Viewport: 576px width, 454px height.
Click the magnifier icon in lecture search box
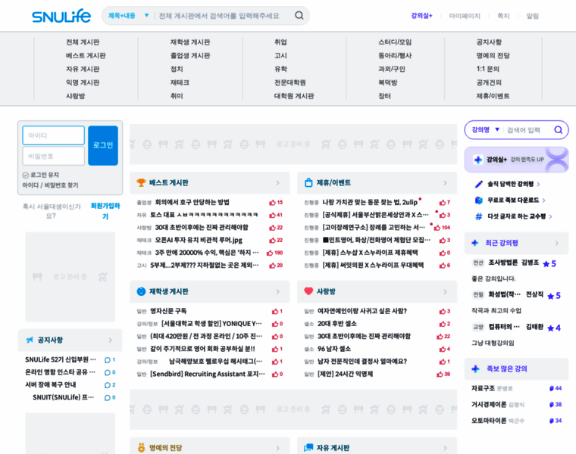pyautogui.click(x=558, y=130)
